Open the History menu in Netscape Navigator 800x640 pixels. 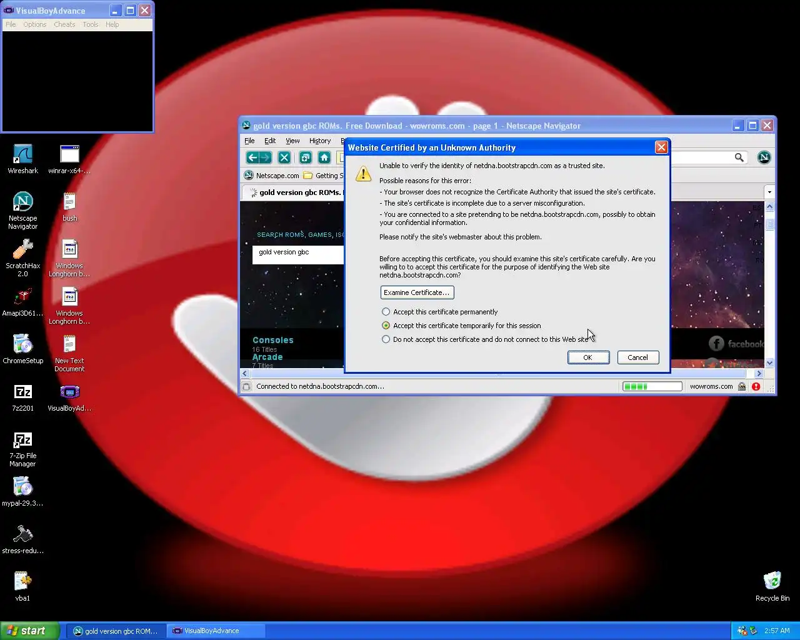320,141
